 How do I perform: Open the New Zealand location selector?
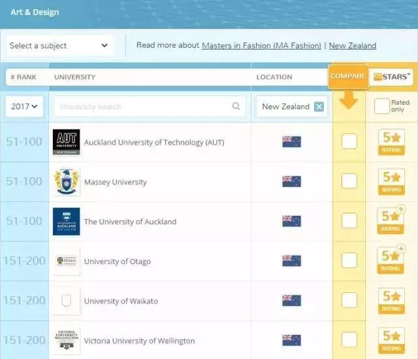[285, 107]
